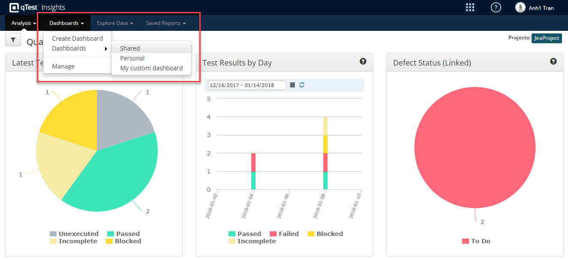This screenshot has height=260, width=568.
Task: Click the JiraProject project badge
Action: (546, 38)
